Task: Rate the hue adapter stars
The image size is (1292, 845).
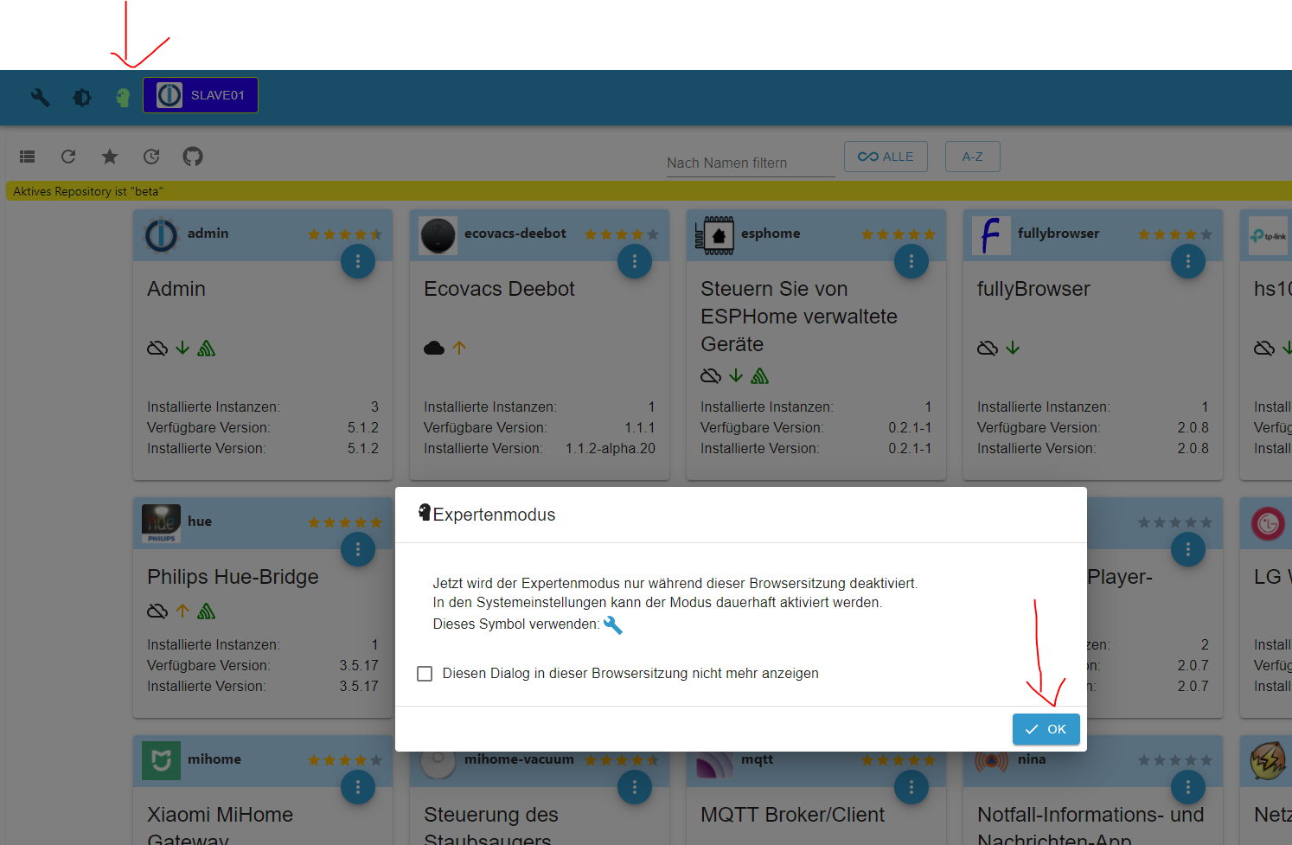Action: click(x=345, y=522)
